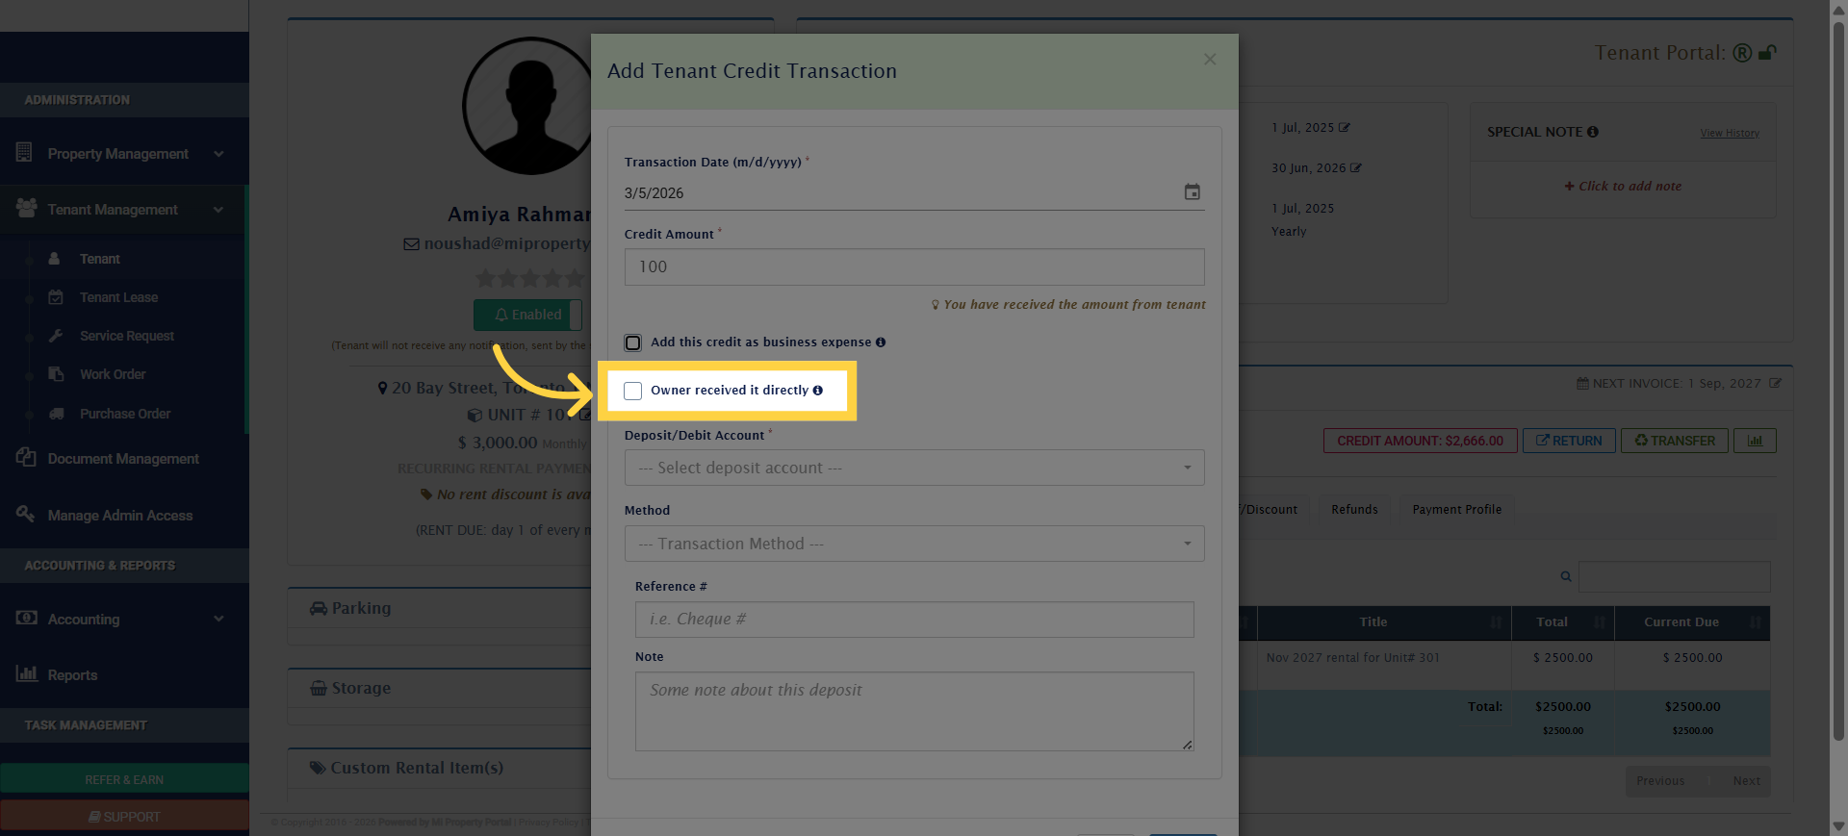1848x836 pixels.
Task: Click the search magnifier icon above the invoice table
Action: [1565, 576]
